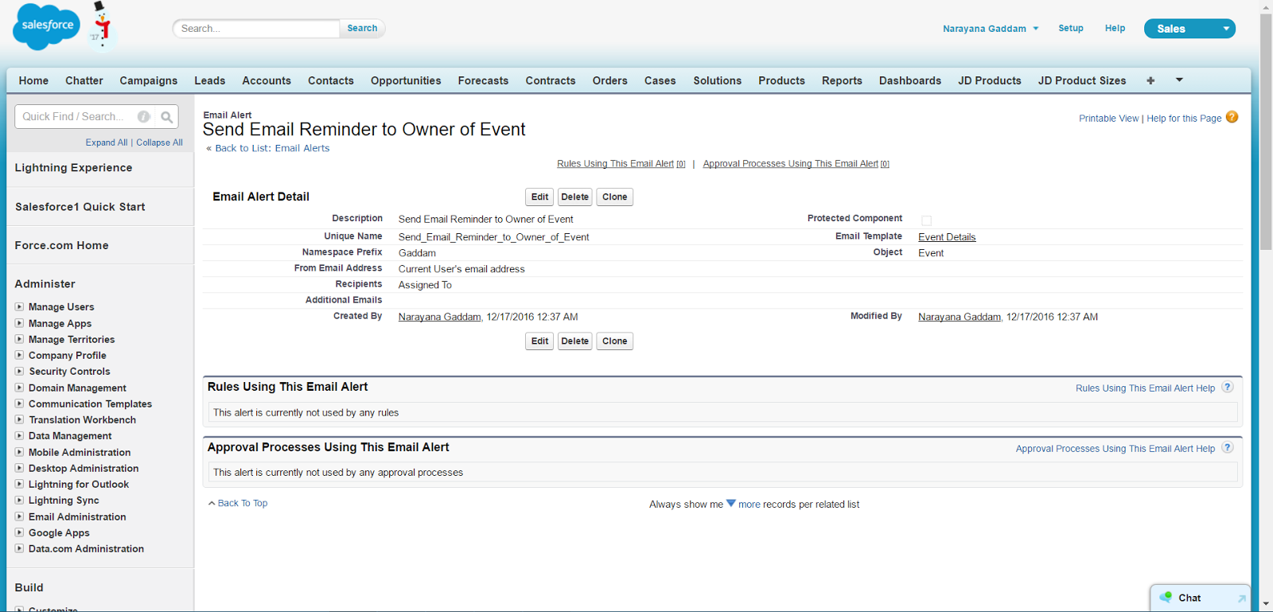Select the Dashboards tab
Viewport: 1273px width, 612px height.
point(910,80)
